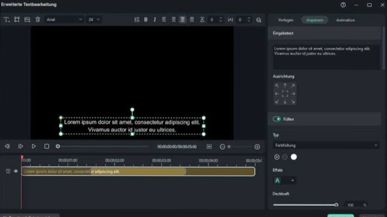Stop the preview playback
Viewport: 387px width, 217px height.
47,146
